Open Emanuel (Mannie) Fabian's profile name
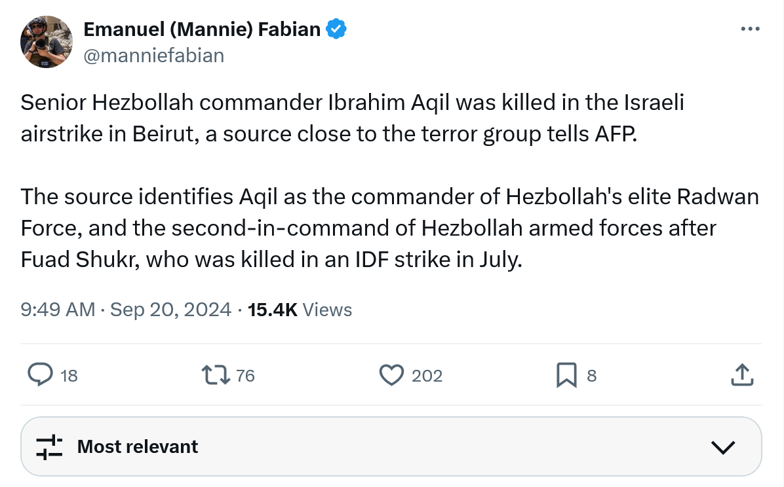The width and height of the screenshot is (784, 487). click(202, 29)
